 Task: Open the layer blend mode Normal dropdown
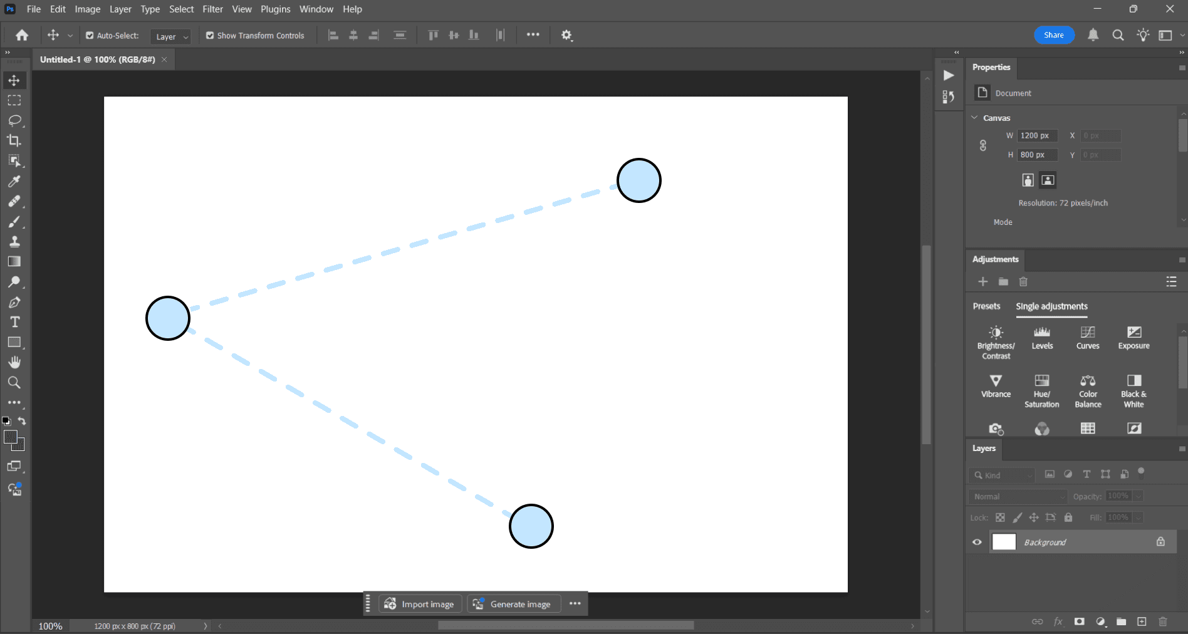tap(1018, 496)
